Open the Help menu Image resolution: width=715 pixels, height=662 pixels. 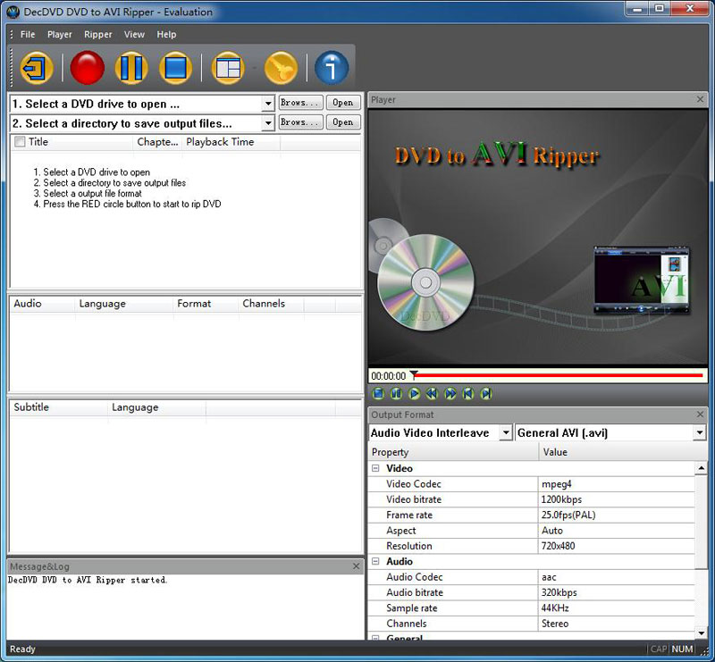[x=166, y=34]
